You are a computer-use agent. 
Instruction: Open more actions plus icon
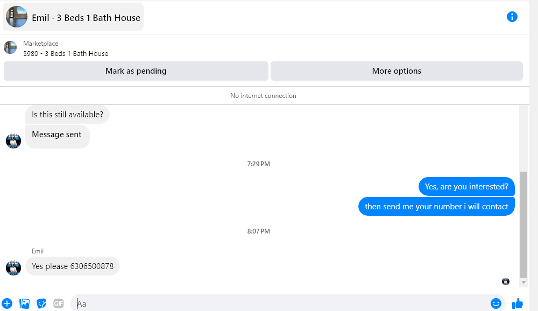(x=7, y=303)
